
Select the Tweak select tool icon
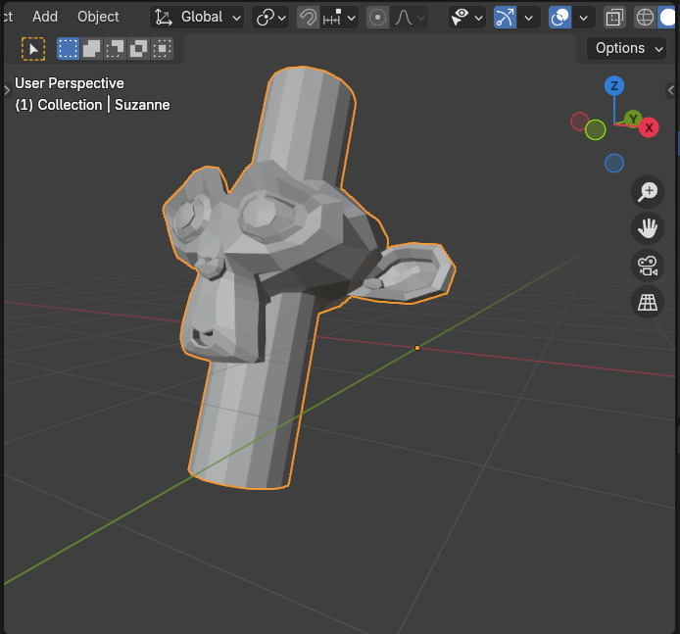tap(33, 49)
